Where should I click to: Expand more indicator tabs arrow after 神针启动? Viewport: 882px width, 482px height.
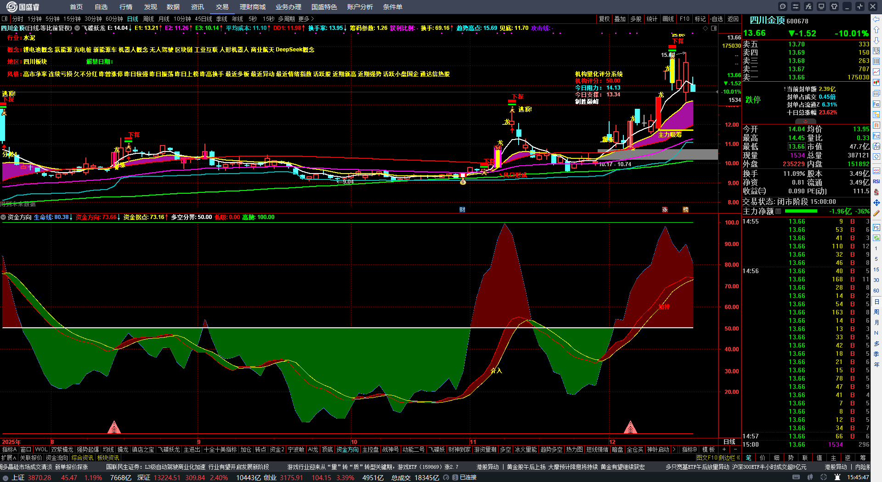674,449
